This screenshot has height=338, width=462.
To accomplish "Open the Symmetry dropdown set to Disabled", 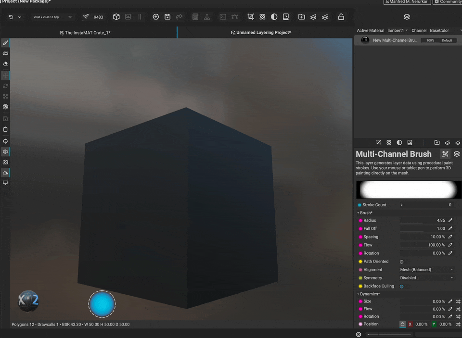I will coord(426,278).
